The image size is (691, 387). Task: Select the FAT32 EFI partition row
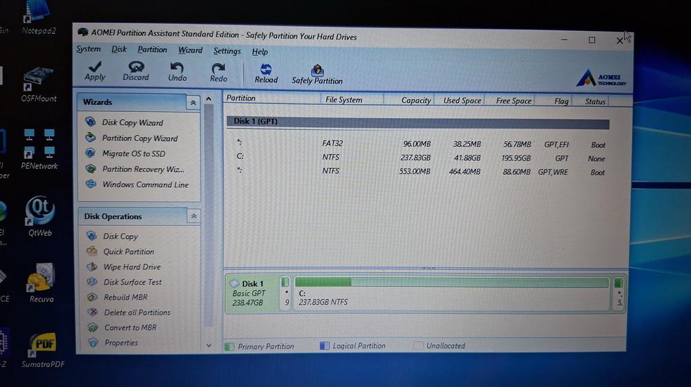pos(418,144)
